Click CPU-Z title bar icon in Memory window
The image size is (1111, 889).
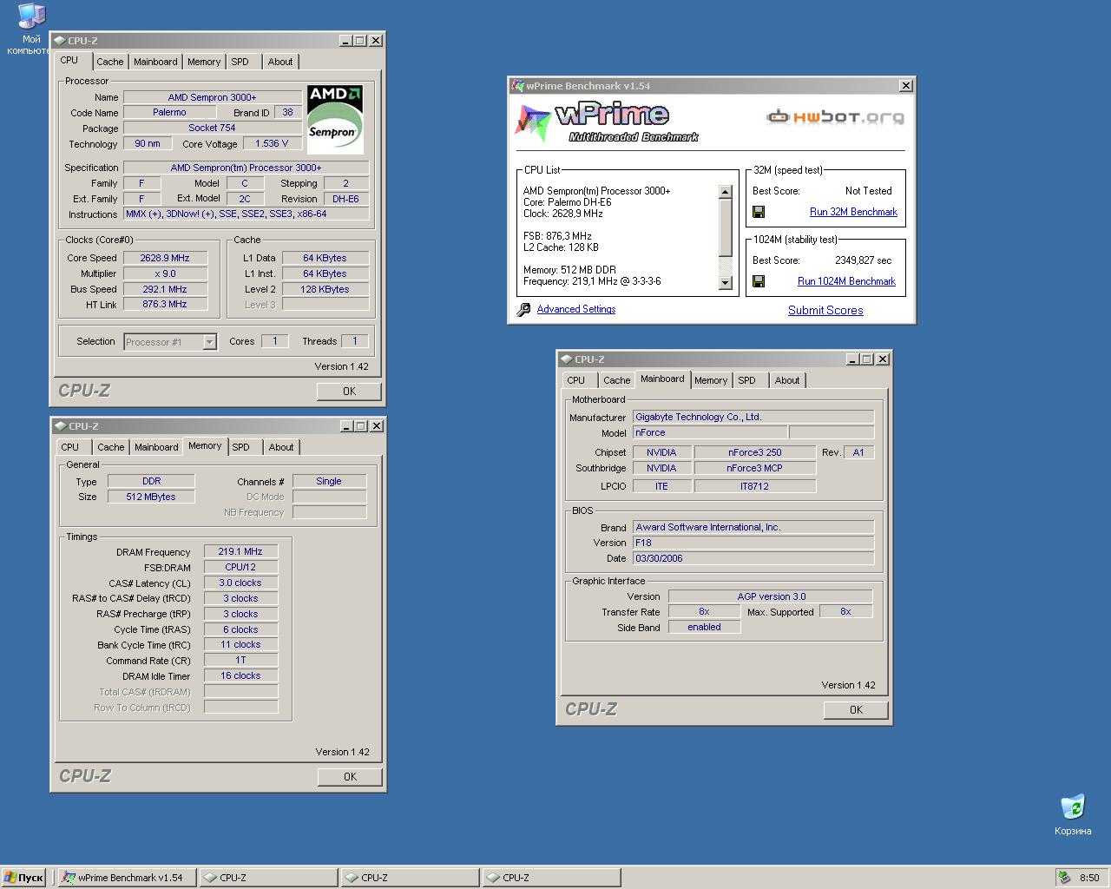click(60, 426)
